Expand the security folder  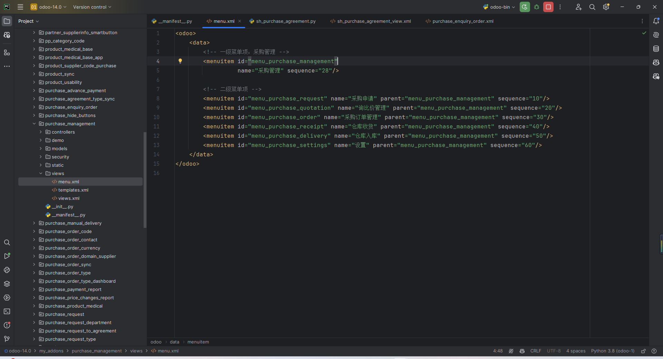point(41,157)
